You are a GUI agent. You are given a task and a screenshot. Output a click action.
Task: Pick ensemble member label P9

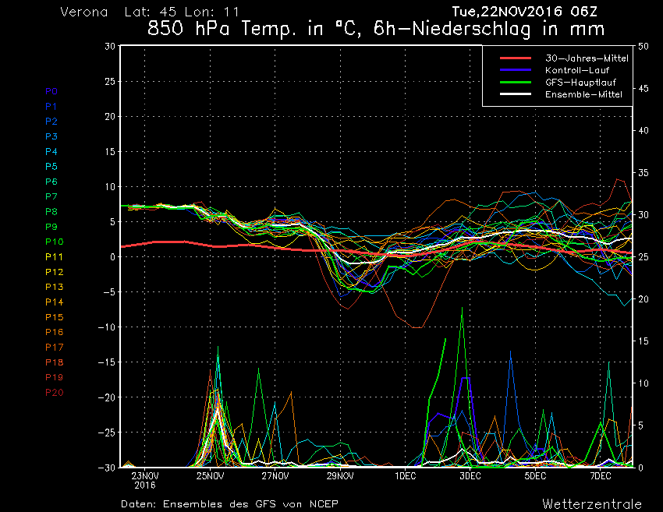(51, 227)
